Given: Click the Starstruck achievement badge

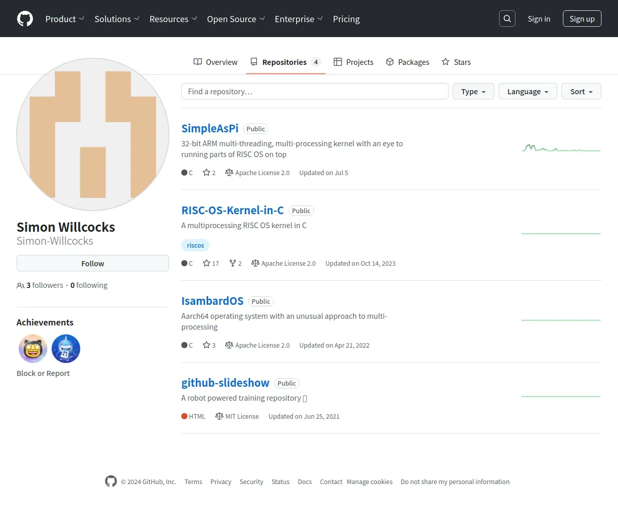Looking at the screenshot, I should pos(33,349).
